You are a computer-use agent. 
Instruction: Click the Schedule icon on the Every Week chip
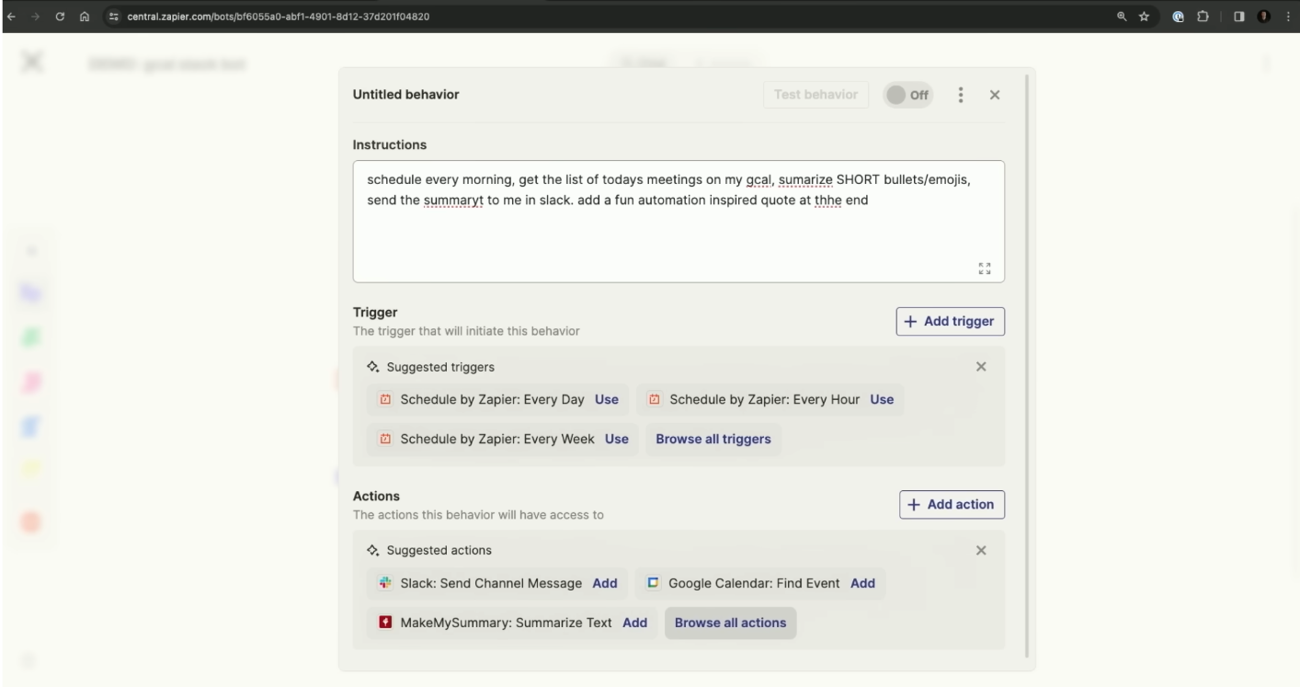click(385, 439)
